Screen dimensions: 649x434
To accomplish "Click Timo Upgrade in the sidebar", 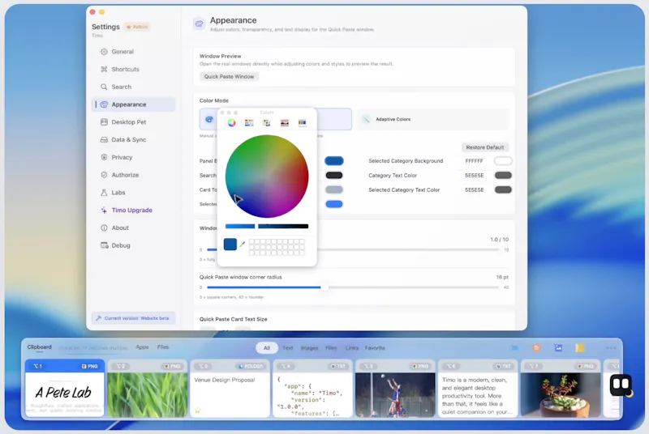I will tap(133, 211).
